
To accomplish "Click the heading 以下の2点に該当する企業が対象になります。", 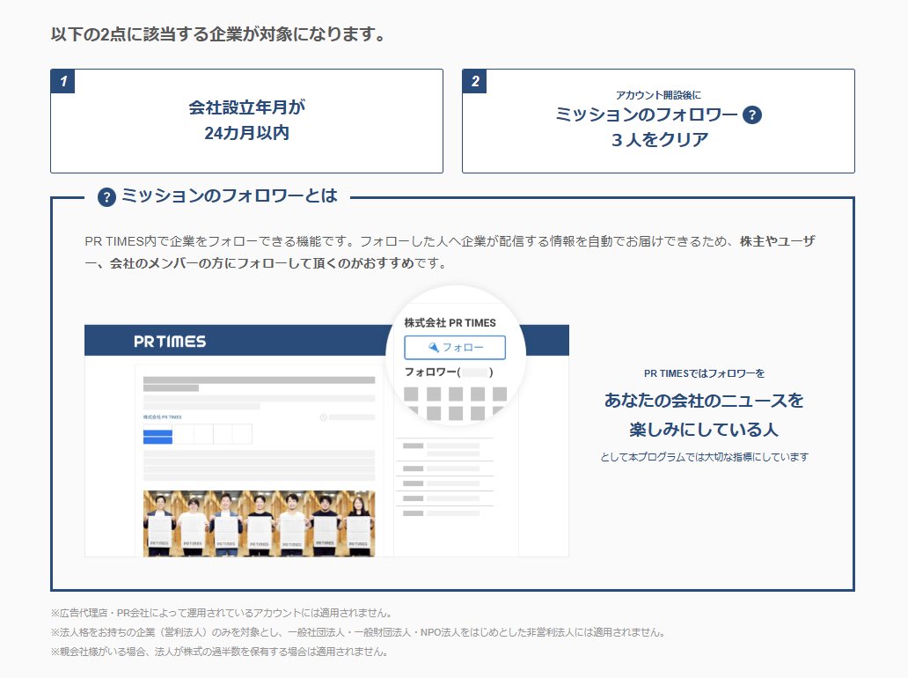I will pos(218,34).
